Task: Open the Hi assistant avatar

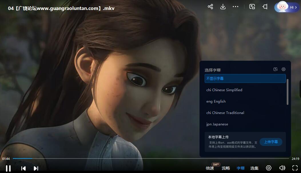Action: 287,7
